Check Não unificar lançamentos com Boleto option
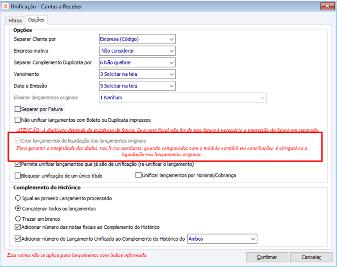Viewport: 337px width, 267px height. tap(17, 120)
